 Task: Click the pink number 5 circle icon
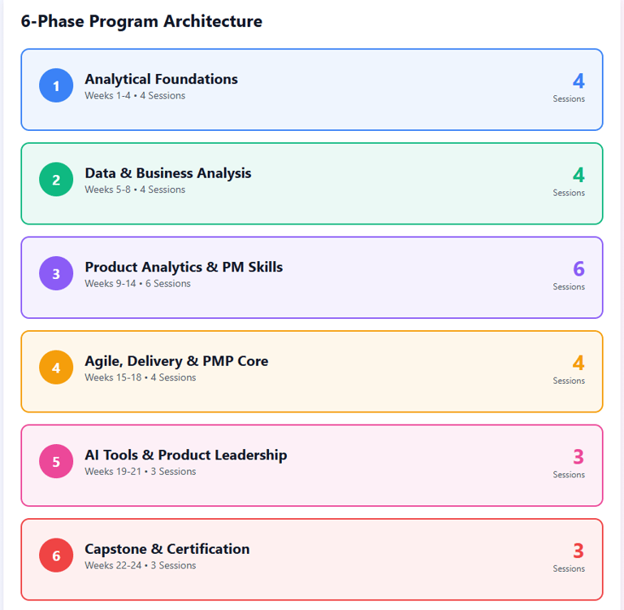point(56,462)
